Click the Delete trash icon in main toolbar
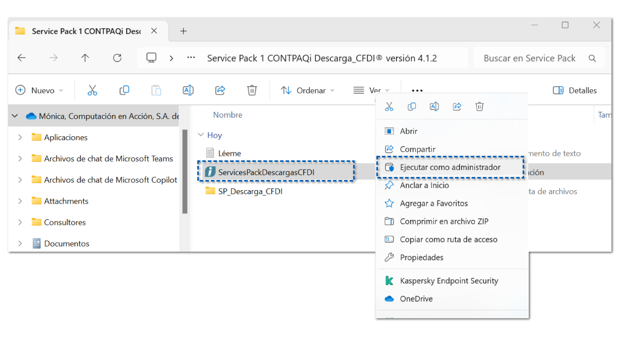The image size is (617, 349). 252,90
